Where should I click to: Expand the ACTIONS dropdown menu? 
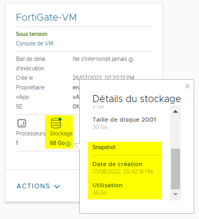tap(39, 186)
